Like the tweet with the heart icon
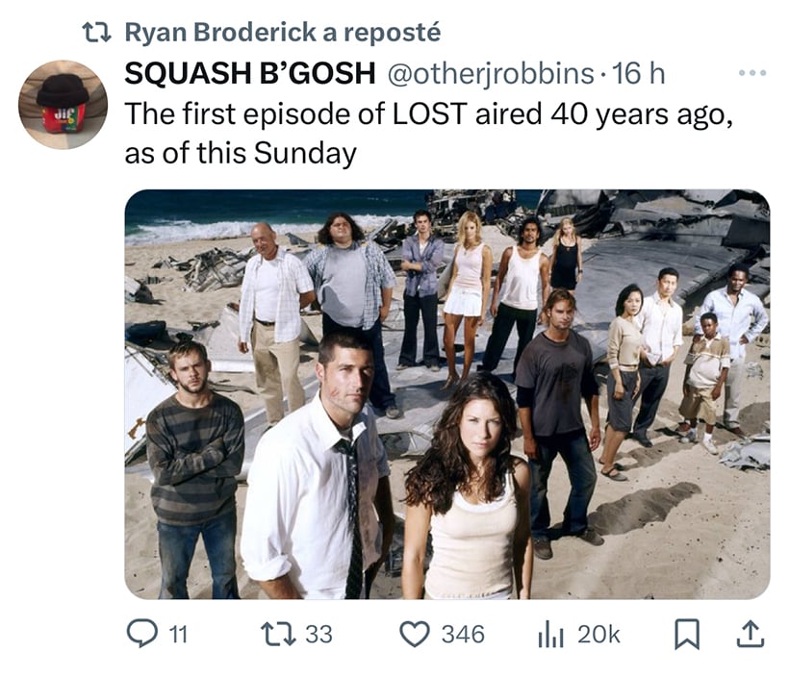This screenshot has height=677, width=789. tap(415, 634)
